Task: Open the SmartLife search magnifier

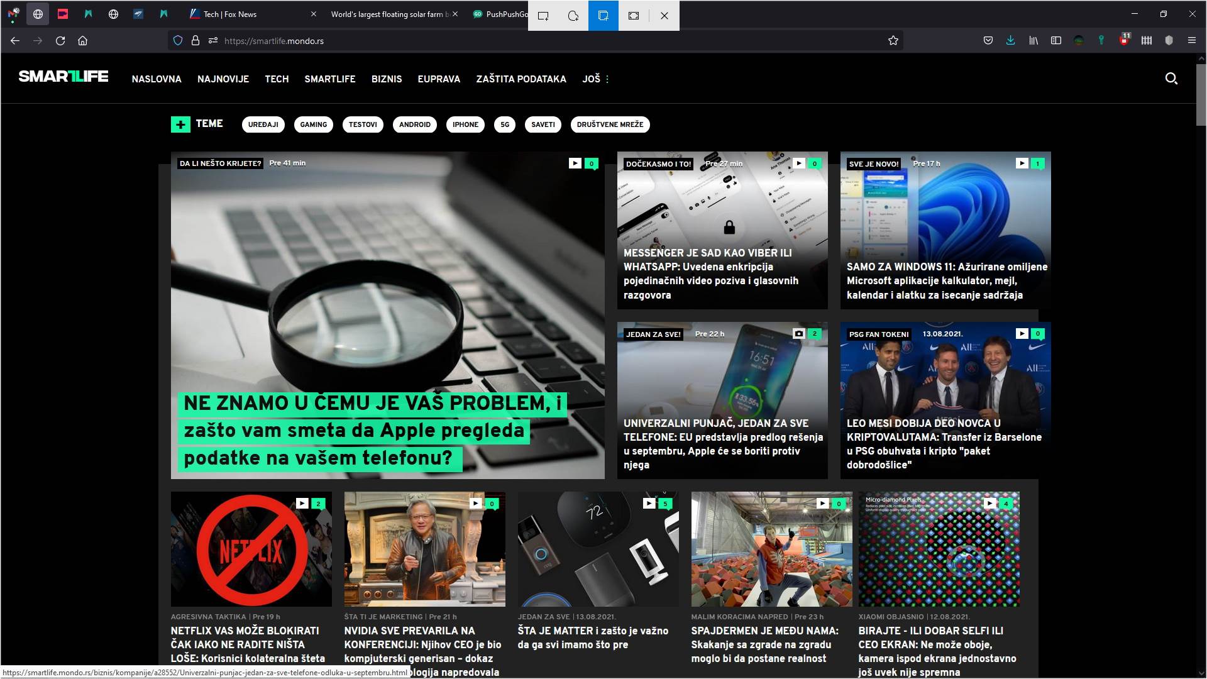Action: pos(1171,79)
